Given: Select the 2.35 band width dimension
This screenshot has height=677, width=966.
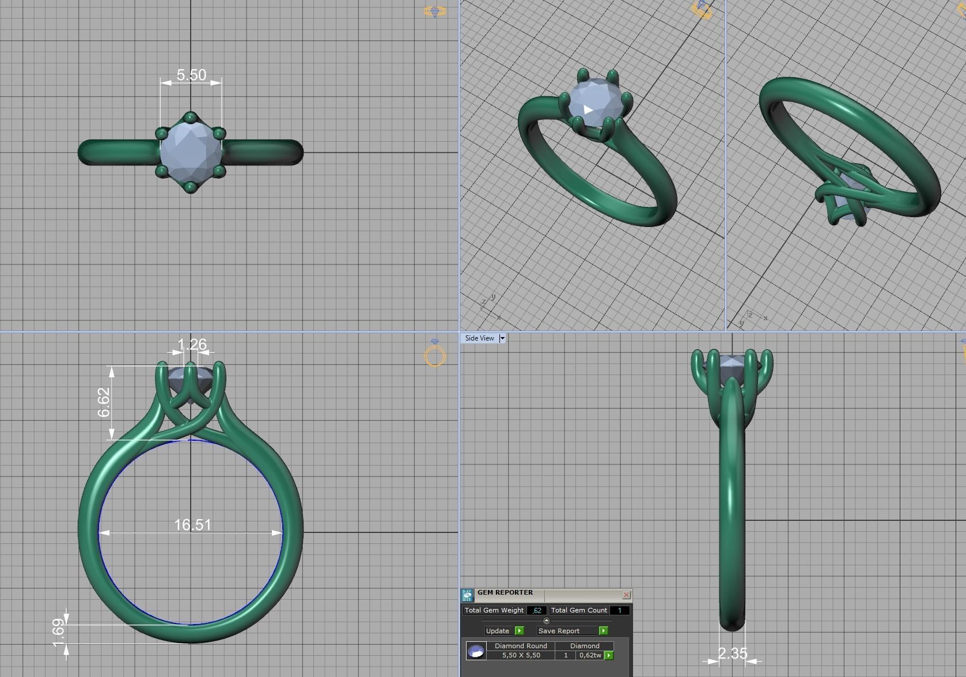Looking at the screenshot, I should 733,653.
